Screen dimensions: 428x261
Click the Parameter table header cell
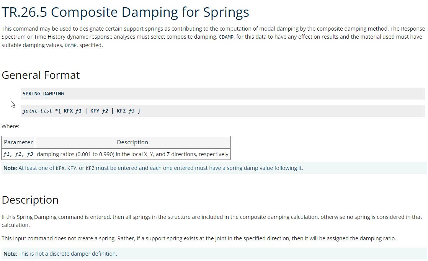(18, 142)
